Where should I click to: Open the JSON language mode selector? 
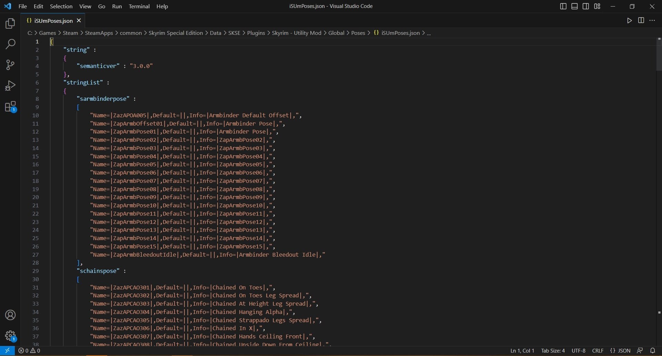click(x=620, y=350)
